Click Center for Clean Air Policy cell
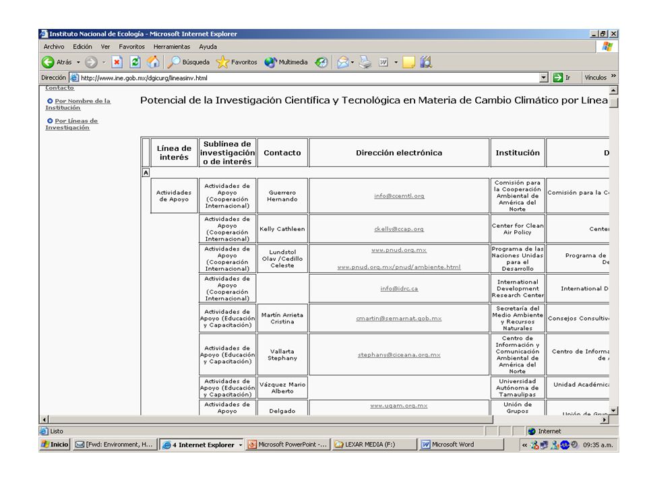Image resolution: width=647 pixels, height=485 pixels. 518,229
